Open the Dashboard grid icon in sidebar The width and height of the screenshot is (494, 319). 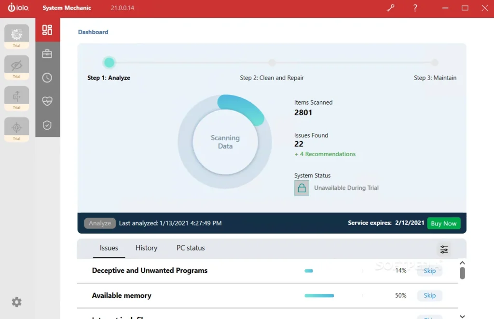click(x=47, y=30)
